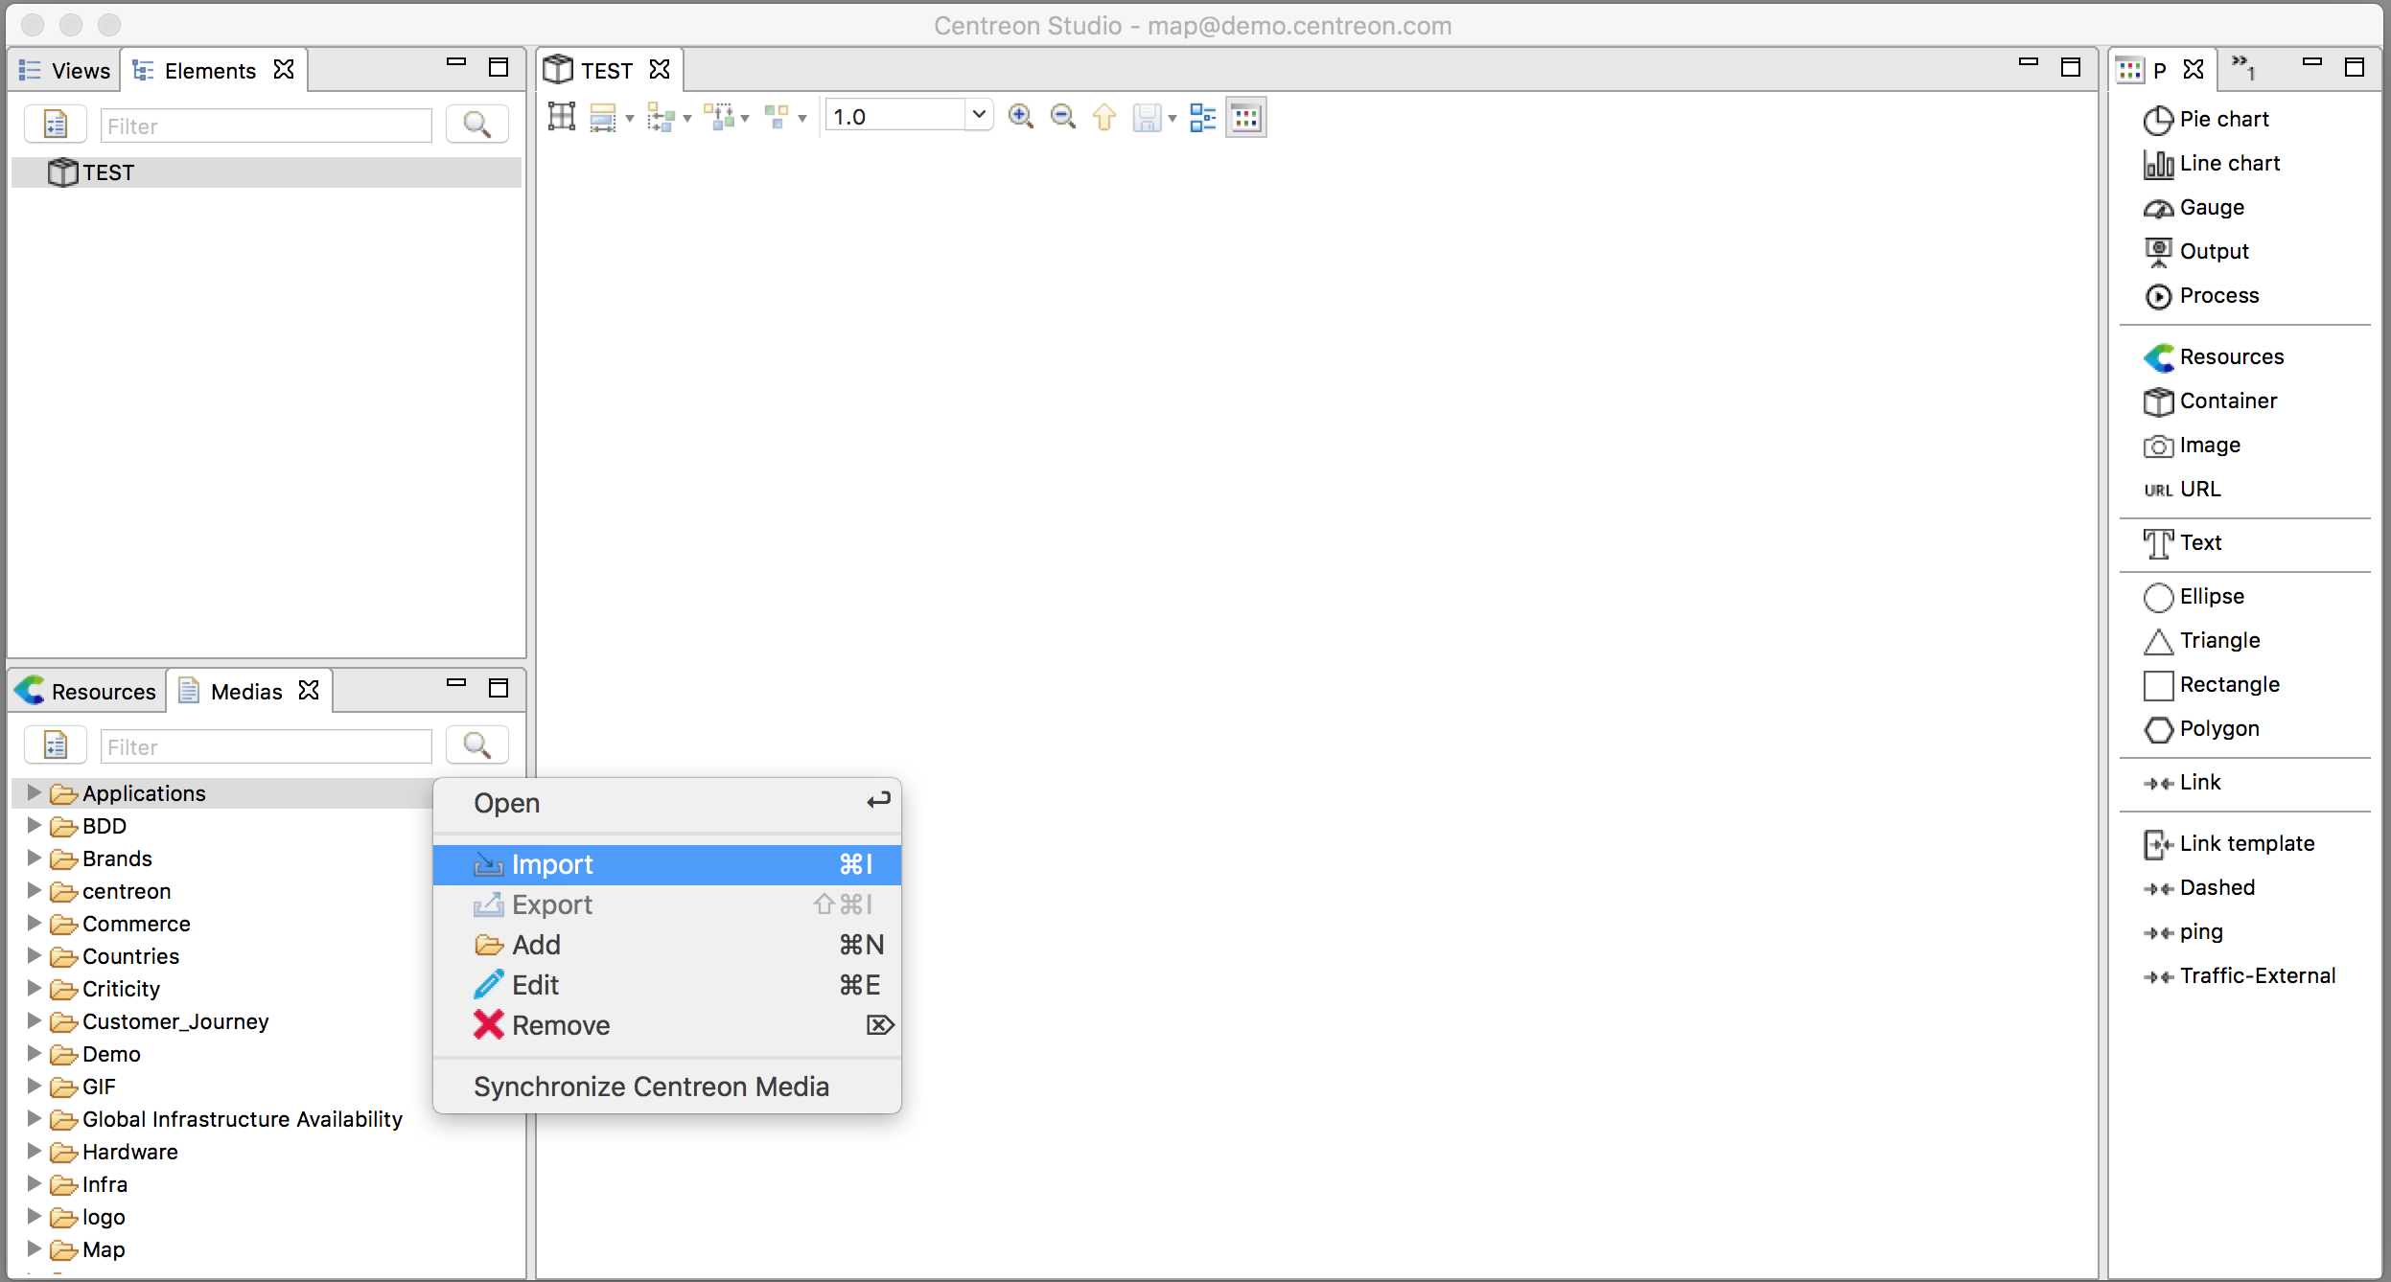Switch to the Views tab
This screenshot has height=1282, width=2391.
click(65, 71)
